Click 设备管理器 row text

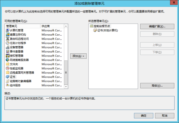(x=16, y=47)
